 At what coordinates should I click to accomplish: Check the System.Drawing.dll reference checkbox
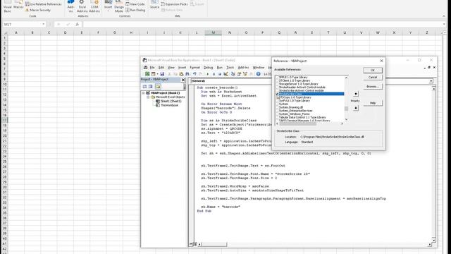click(277, 107)
